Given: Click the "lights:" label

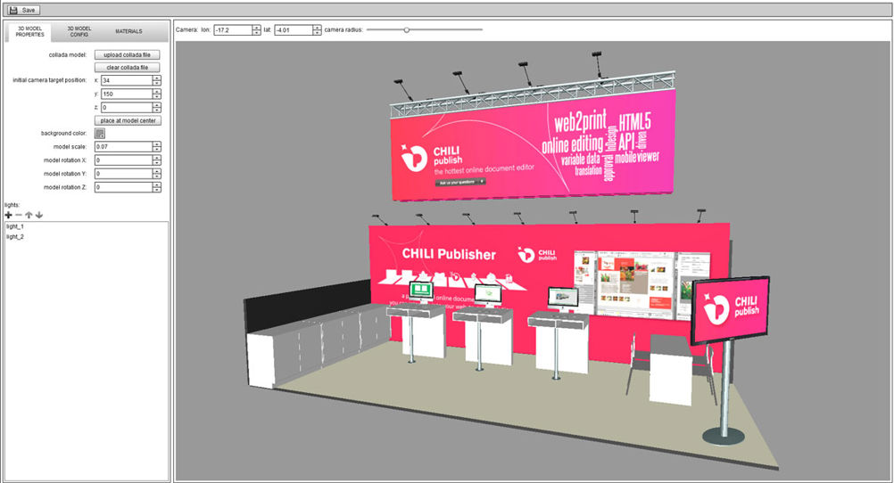Looking at the screenshot, I should tap(12, 205).
